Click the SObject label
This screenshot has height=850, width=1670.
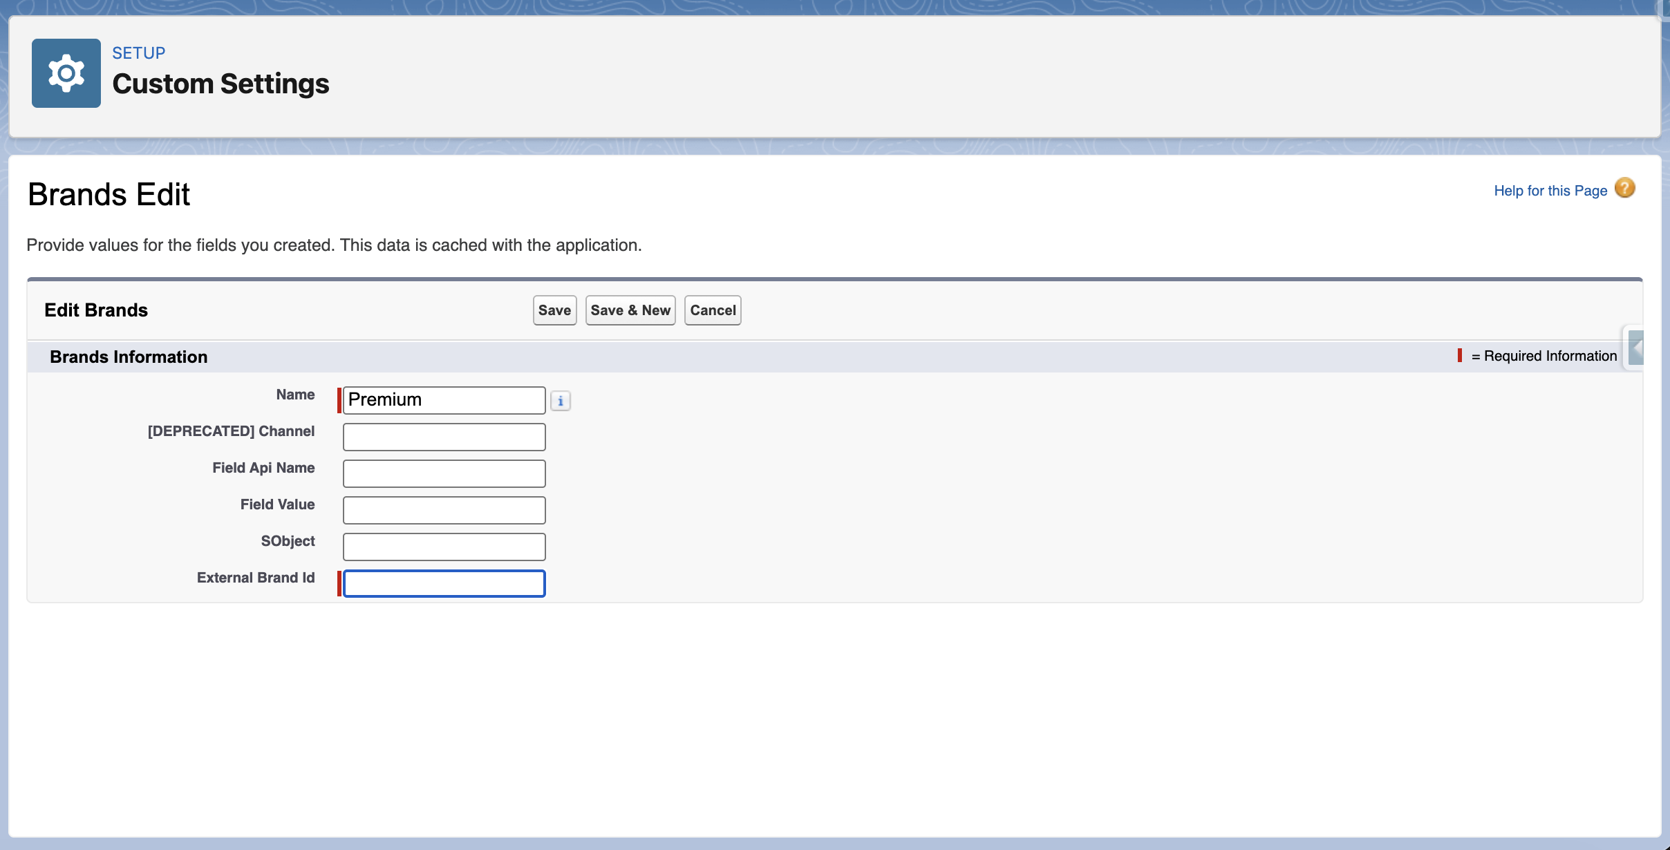pos(288,541)
